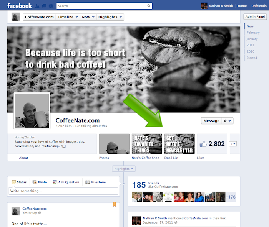Open Nathan K Smith profile link in top bar
This screenshot has width=269, height=227.
[x=221, y=6]
